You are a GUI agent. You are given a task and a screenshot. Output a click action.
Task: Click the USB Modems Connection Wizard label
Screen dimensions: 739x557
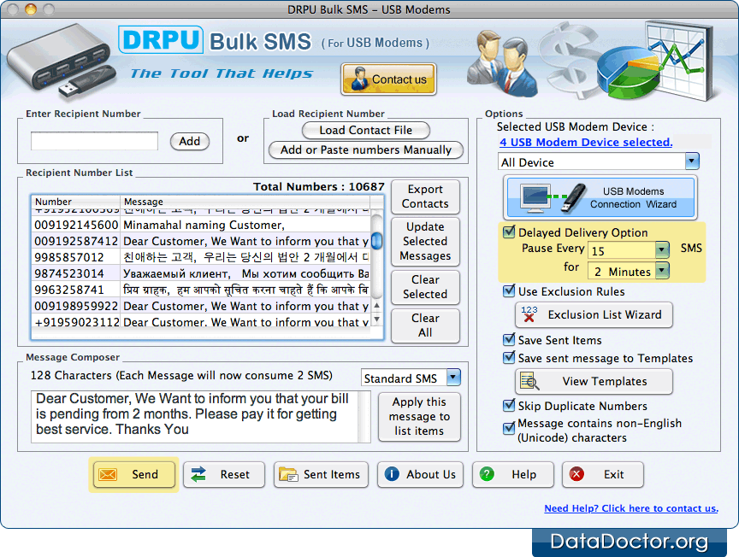pyautogui.click(x=633, y=197)
